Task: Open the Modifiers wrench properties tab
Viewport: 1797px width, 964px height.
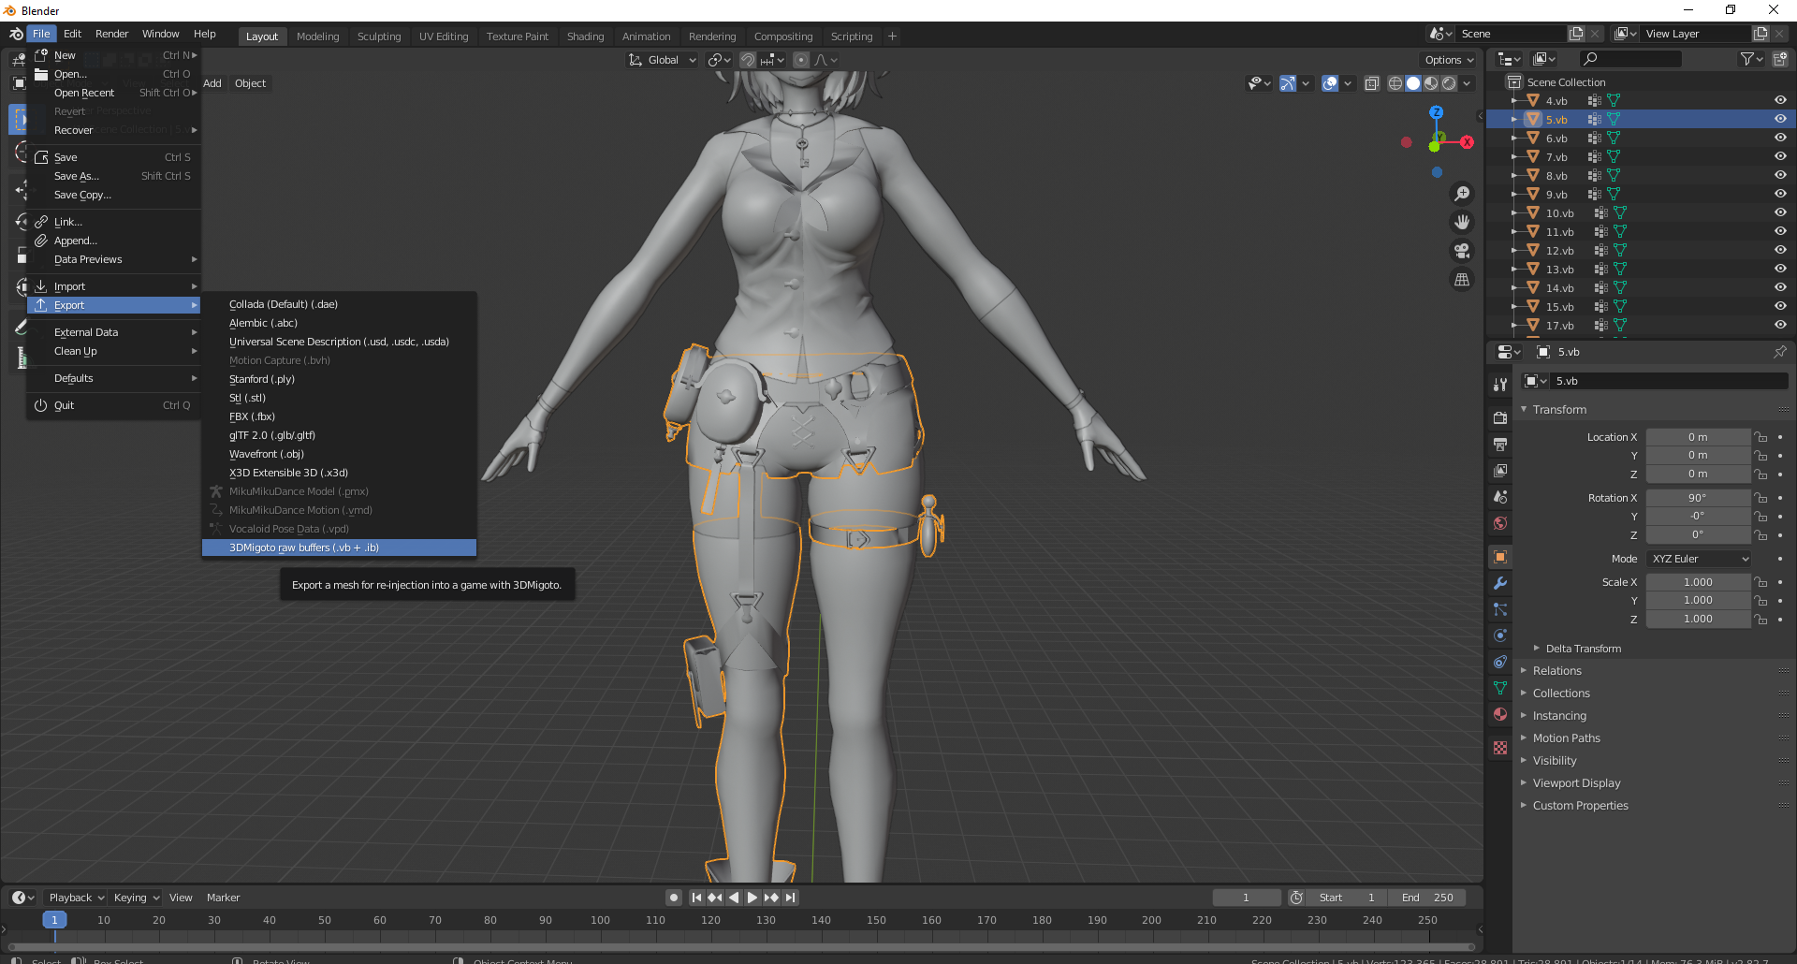Action: coord(1500,583)
